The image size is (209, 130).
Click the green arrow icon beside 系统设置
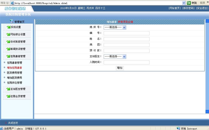tap(8, 27)
